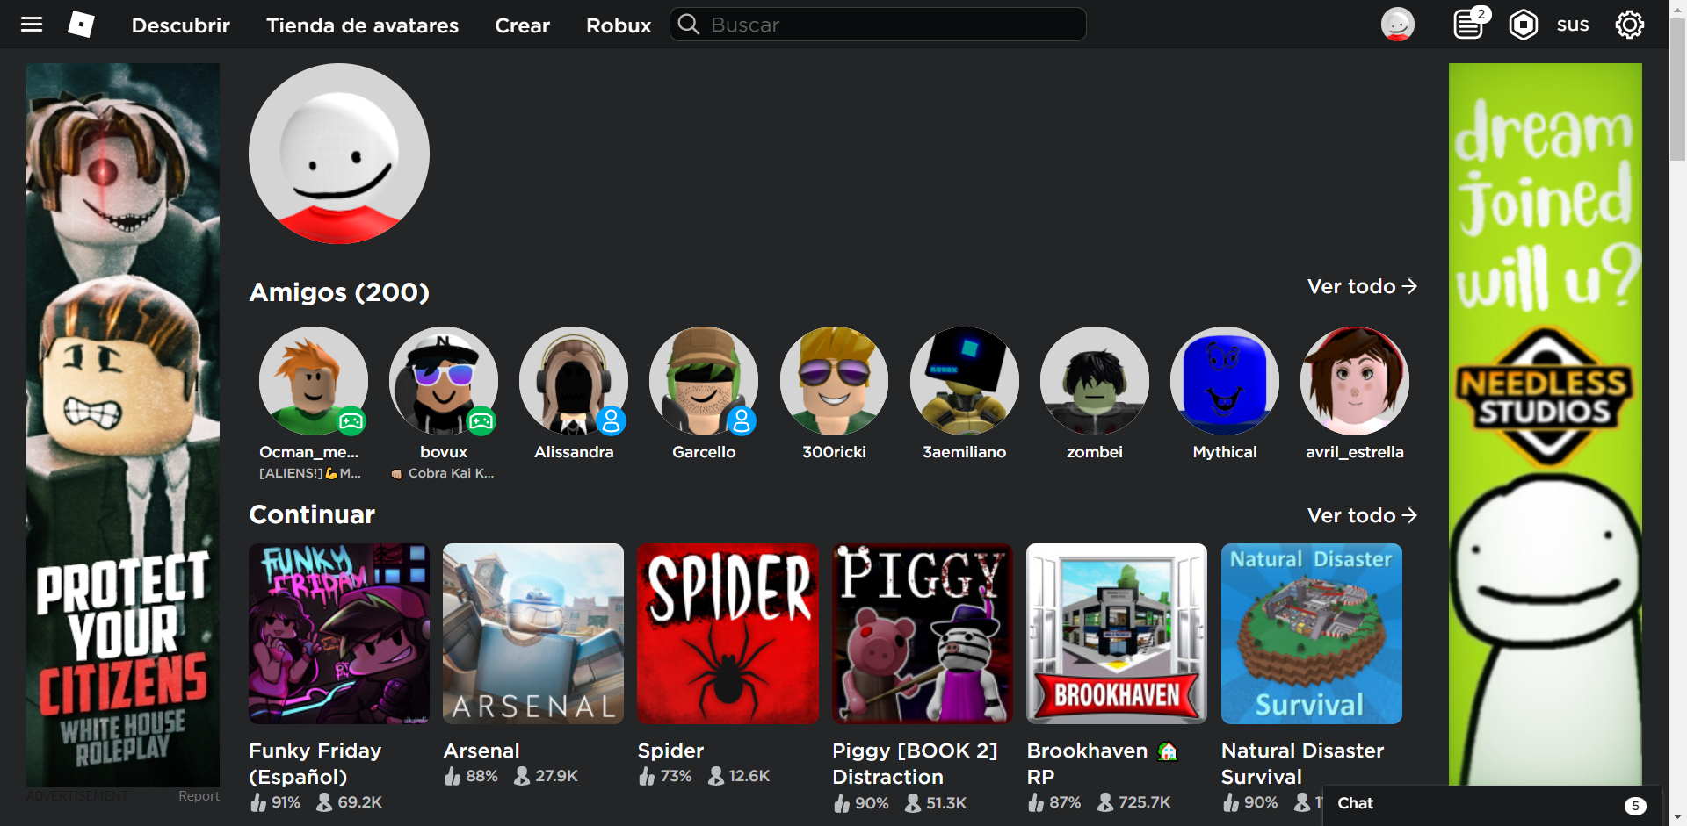Click the Arsenal game title

click(x=481, y=751)
